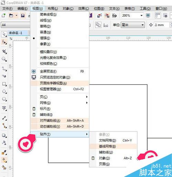Open the 效果(C) menu
This screenshot has height=177, width=172.
tap(84, 9)
